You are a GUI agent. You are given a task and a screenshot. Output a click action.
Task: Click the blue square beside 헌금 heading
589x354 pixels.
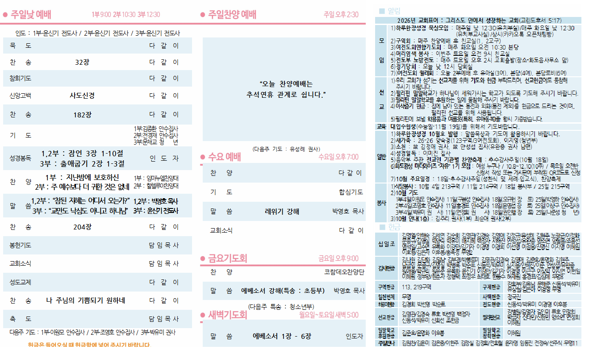381,227
